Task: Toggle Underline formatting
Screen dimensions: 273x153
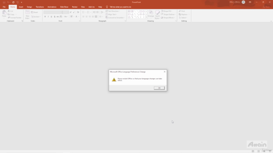Action: point(51,17)
